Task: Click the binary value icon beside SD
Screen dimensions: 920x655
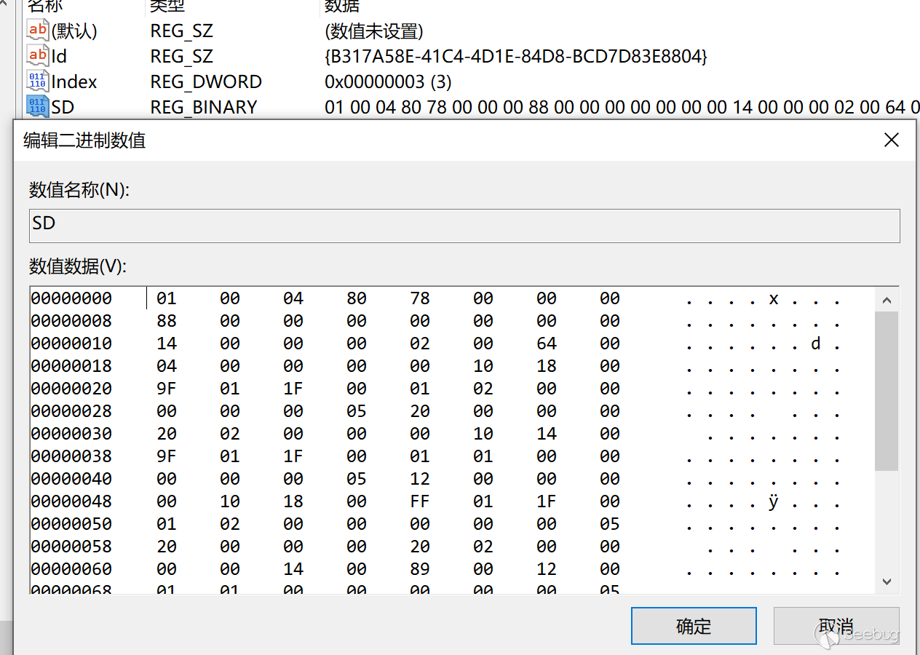Action: [x=38, y=106]
